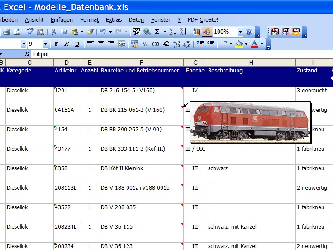The width and height of the screenshot is (333, 250).
Task: Open the Format menu
Action: coord(90,20)
